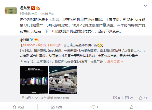Open the @36氪 account link
Image resolution: width=152 pixels, height=110 pixels.
pos(24,40)
